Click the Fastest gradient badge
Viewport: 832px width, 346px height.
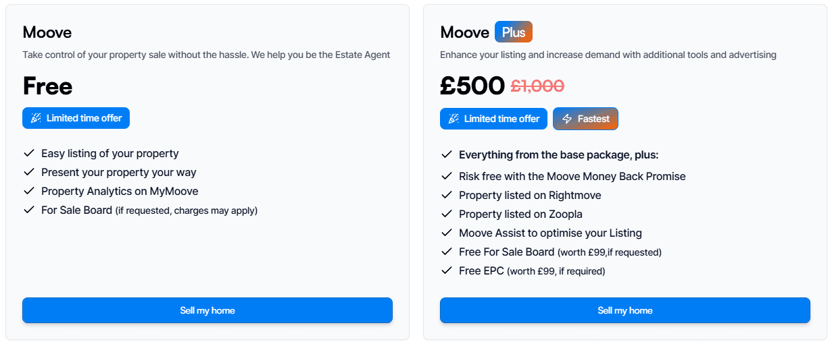click(585, 119)
